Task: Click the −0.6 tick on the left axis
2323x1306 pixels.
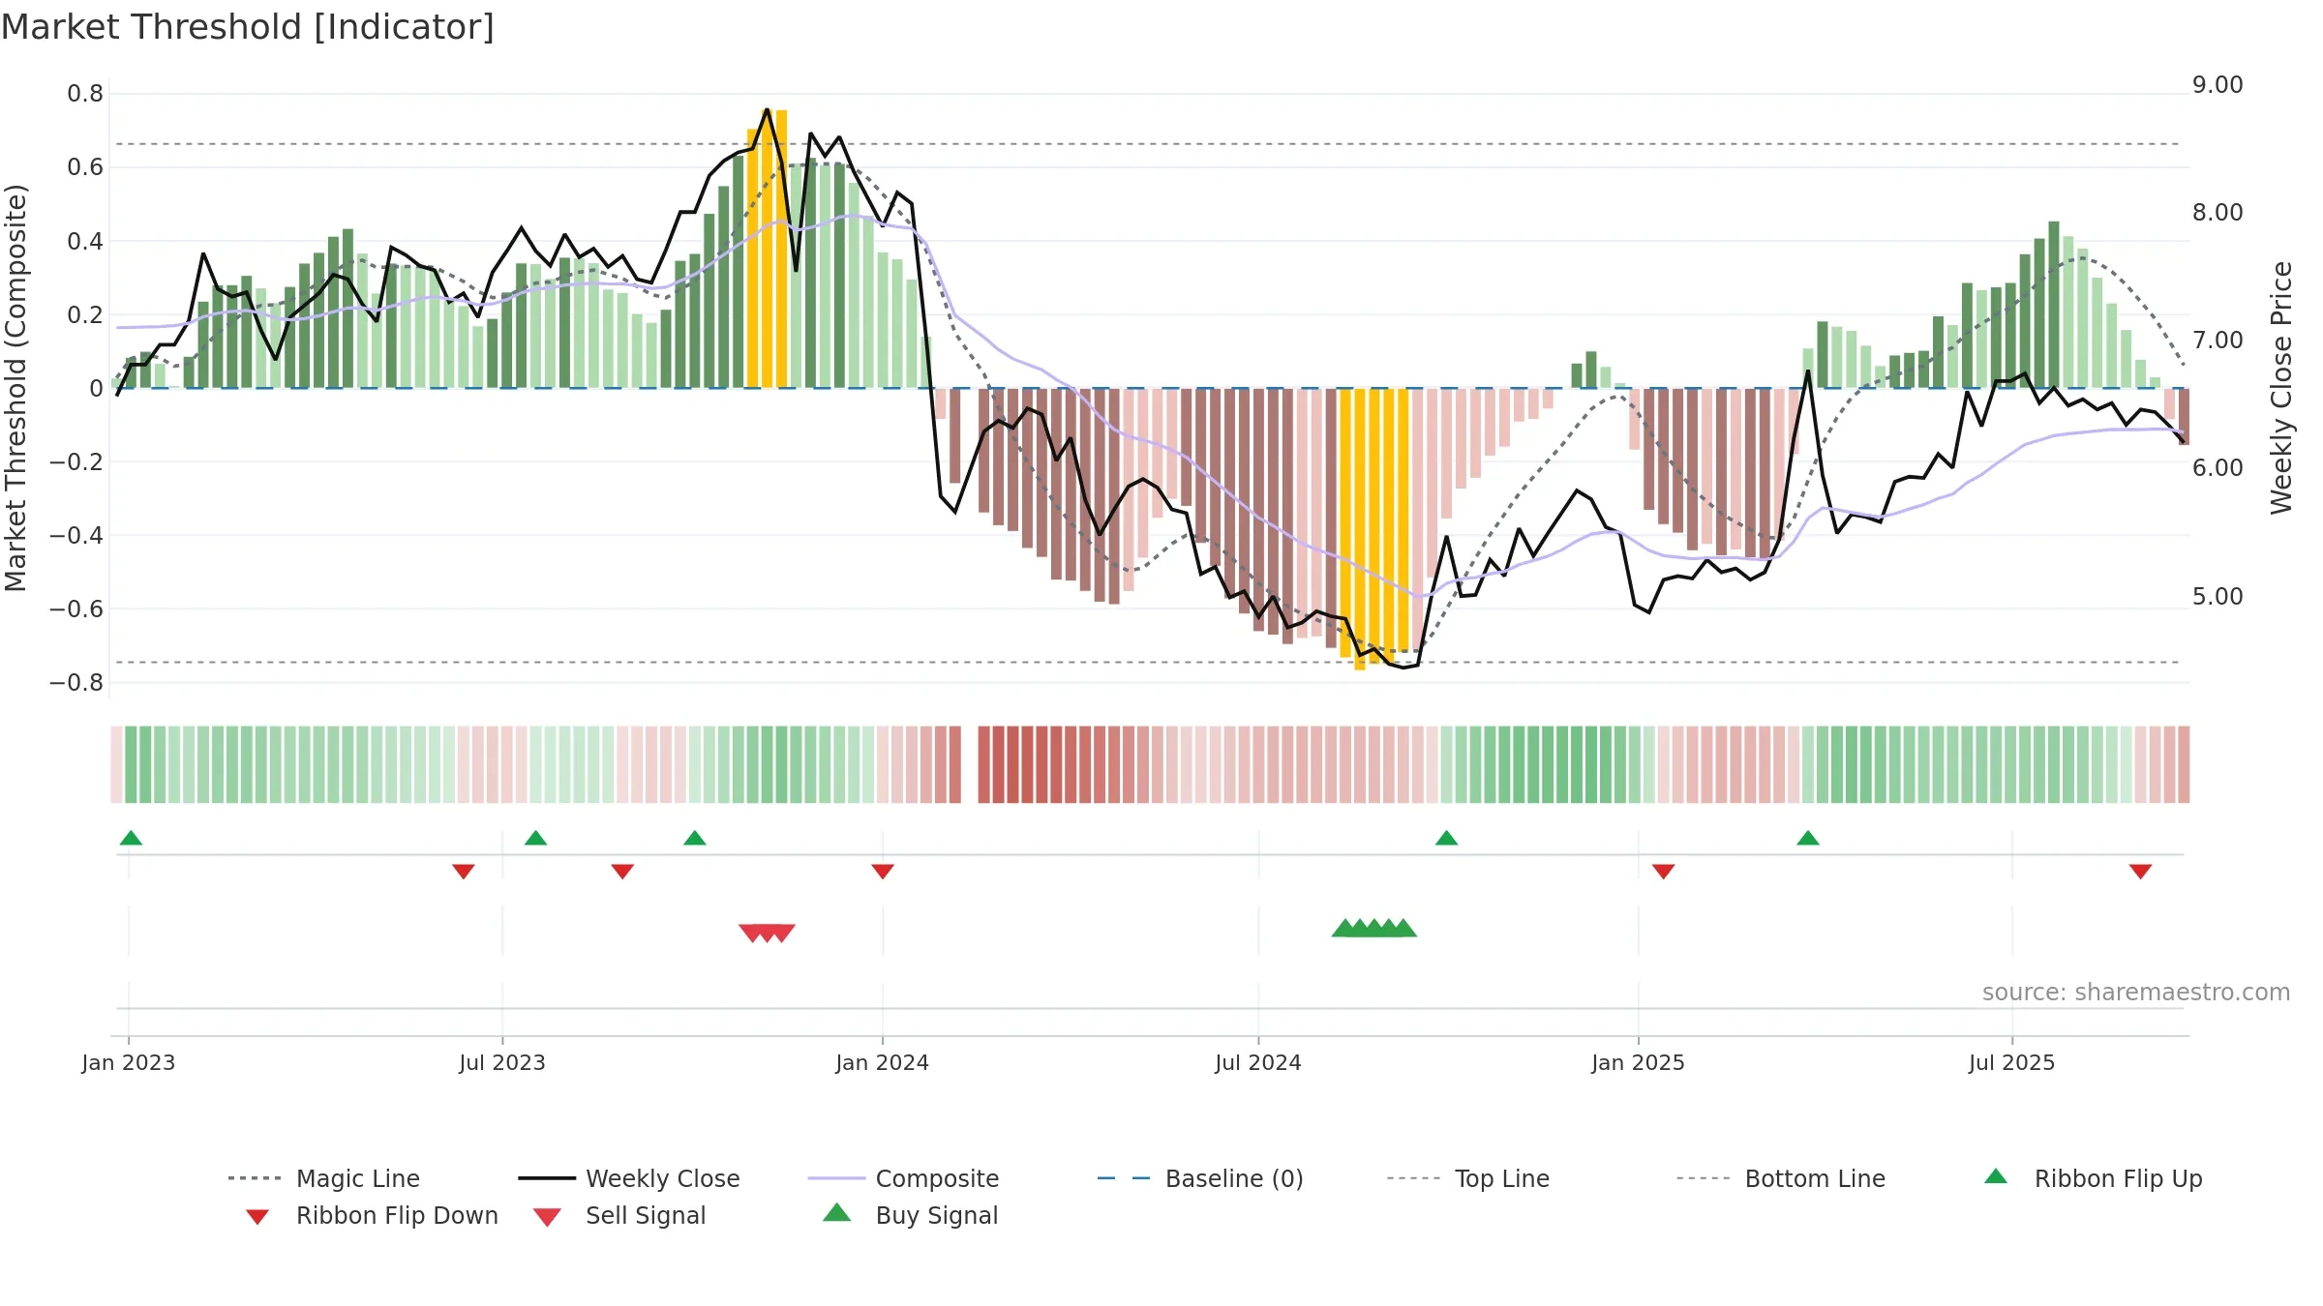Action: point(76,608)
